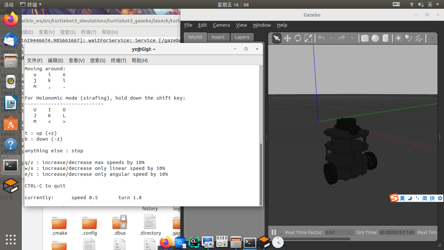Open the Layers tab
444x250 pixels.
click(x=242, y=37)
